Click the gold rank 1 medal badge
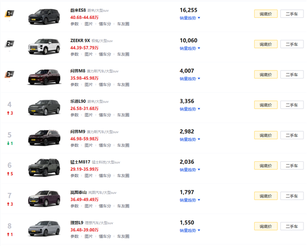Image resolution: width=307 pixels, height=246 pixels. pos(9,14)
